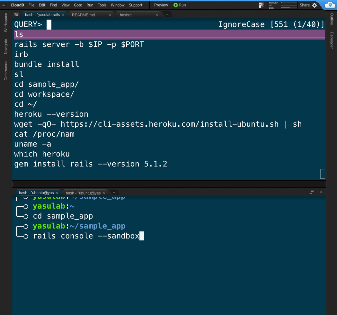337x315 pixels.
Task: Open the View menu
Action: 65,5
